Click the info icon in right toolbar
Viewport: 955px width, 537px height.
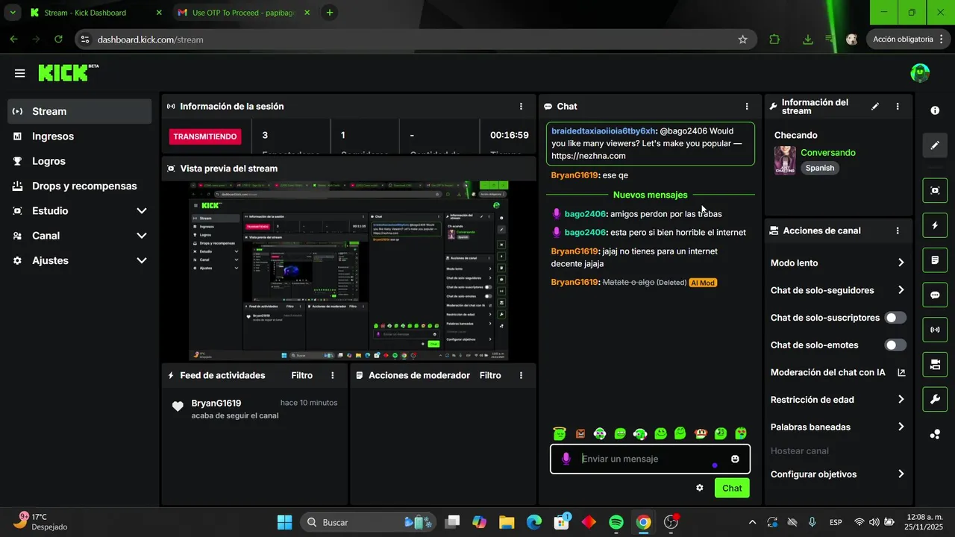(935, 110)
